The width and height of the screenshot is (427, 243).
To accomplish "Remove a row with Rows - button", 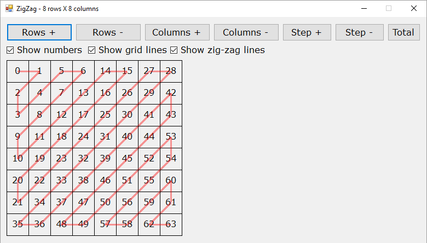I will (108, 32).
